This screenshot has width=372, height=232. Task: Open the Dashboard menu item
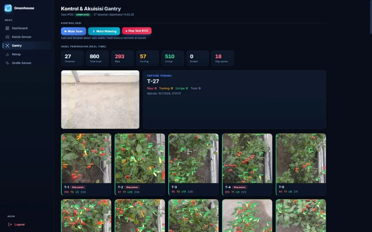[x=27, y=28]
